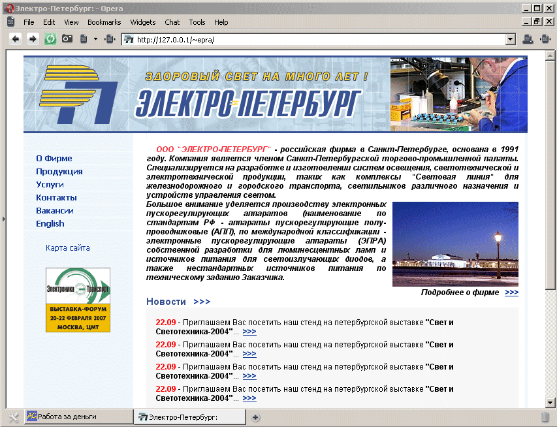Image resolution: width=557 pixels, height=427 pixels.
Task: Click the AC favicon on the Работа за деньги tab
Action: [31, 416]
